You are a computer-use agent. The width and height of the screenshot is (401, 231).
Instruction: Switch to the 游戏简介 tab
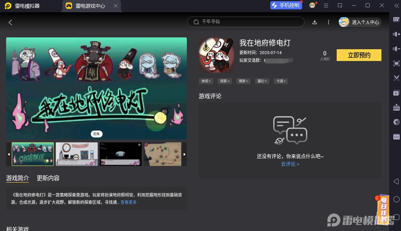(x=18, y=178)
